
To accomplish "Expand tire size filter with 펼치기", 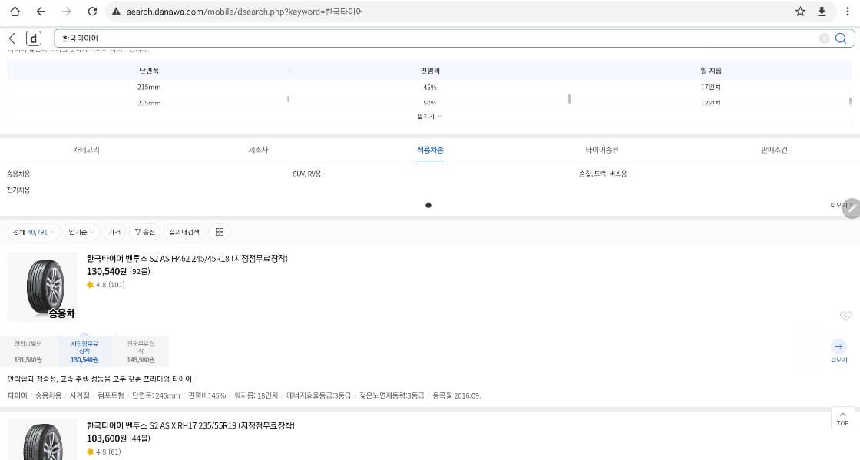I will pyautogui.click(x=430, y=116).
